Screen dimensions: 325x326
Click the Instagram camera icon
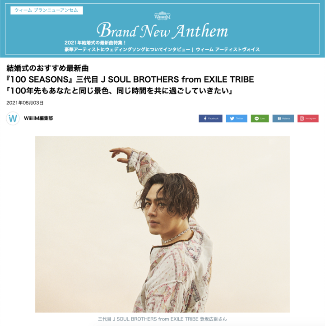[302, 118]
